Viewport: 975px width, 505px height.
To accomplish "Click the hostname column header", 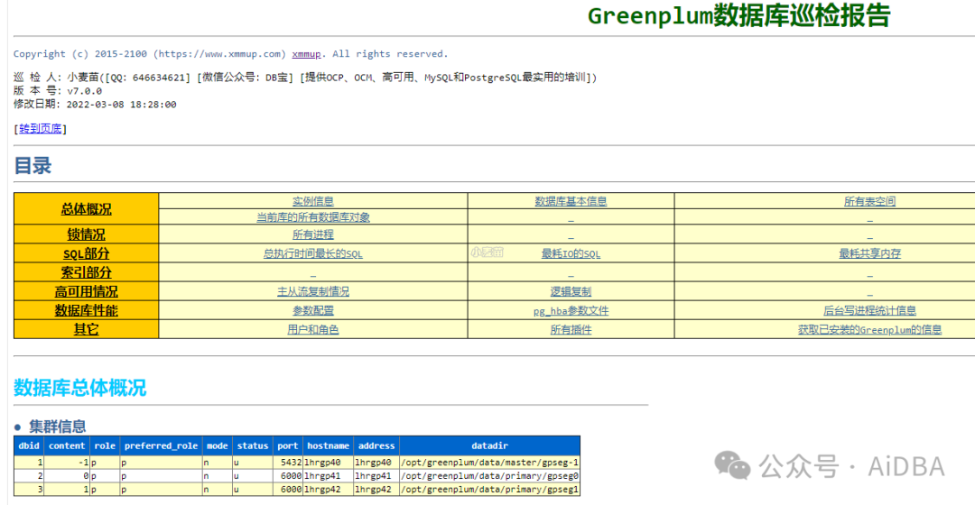I will click(x=328, y=446).
